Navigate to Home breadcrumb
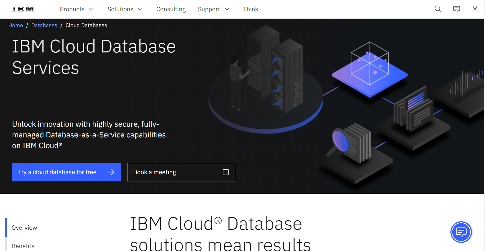The image size is (485, 251). pyautogui.click(x=16, y=25)
